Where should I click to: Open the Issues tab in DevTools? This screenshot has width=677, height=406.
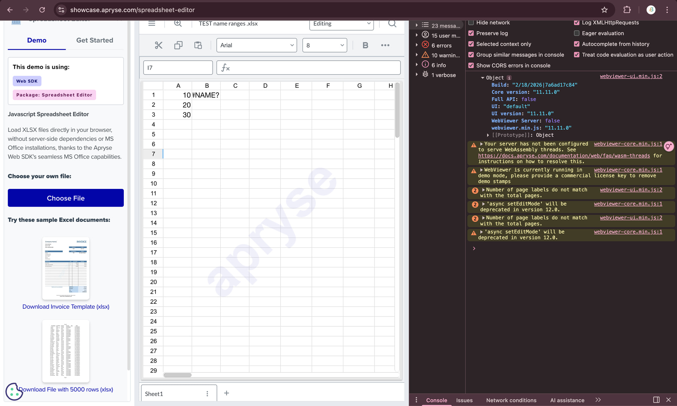[x=464, y=400]
